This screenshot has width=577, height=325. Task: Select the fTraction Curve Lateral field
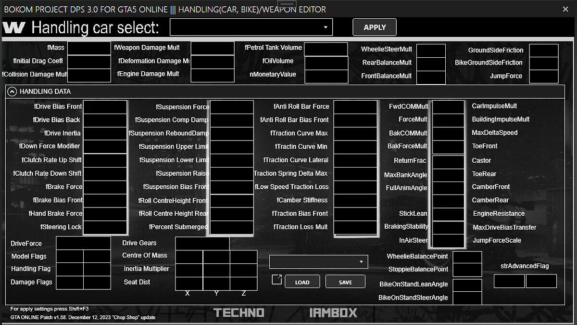tap(355, 161)
